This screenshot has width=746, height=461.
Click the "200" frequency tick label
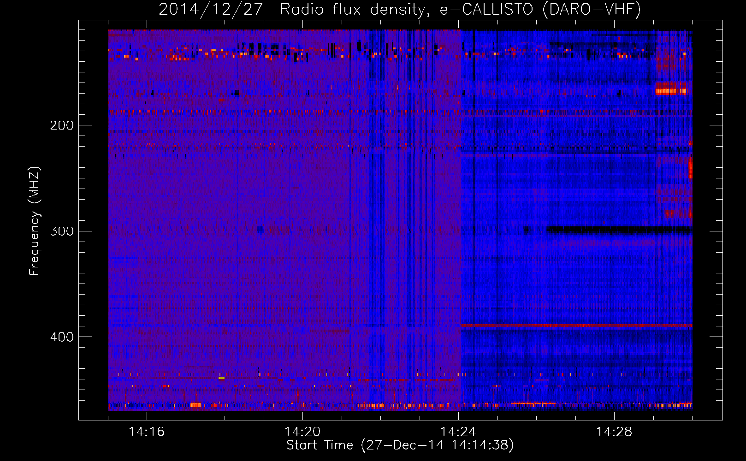(x=62, y=125)
